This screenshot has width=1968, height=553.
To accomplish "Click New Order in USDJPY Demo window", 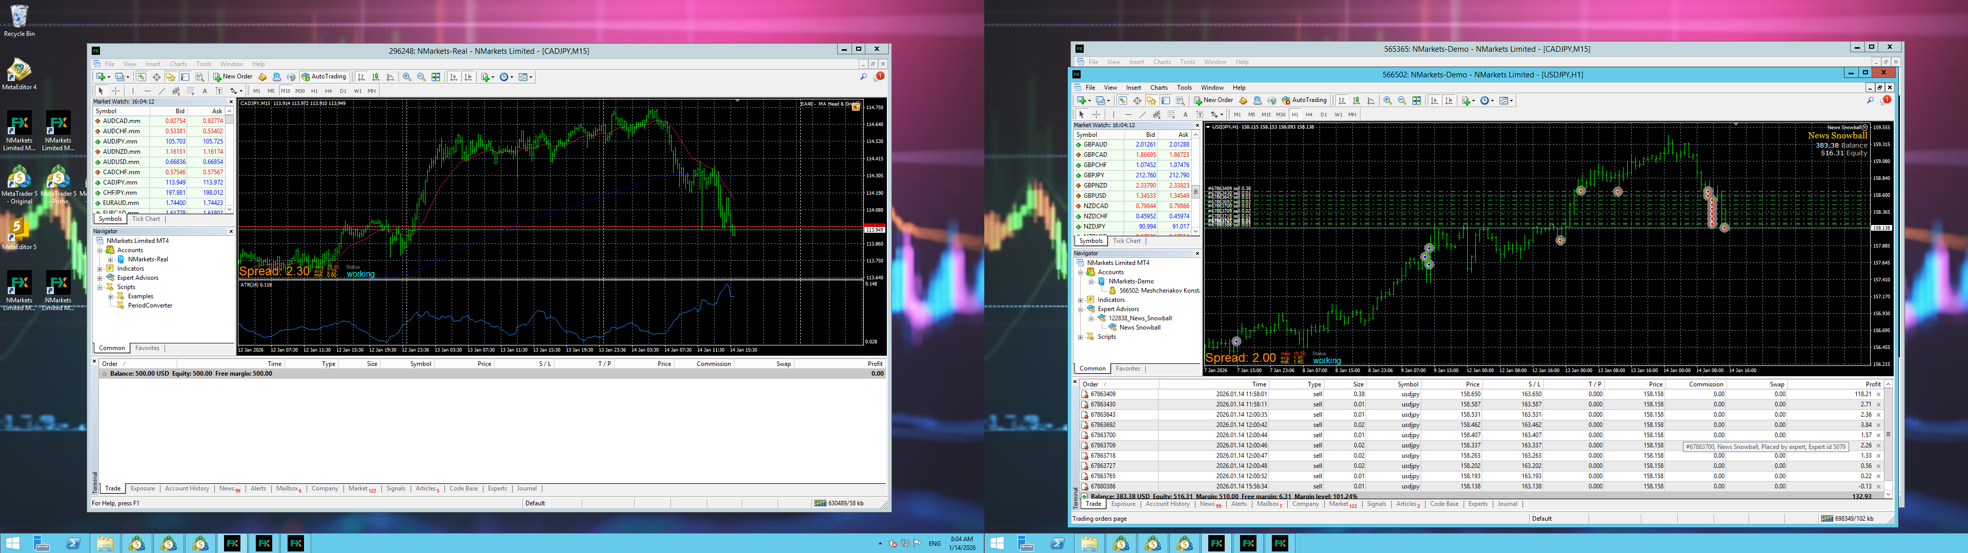I will point(1214,101).
